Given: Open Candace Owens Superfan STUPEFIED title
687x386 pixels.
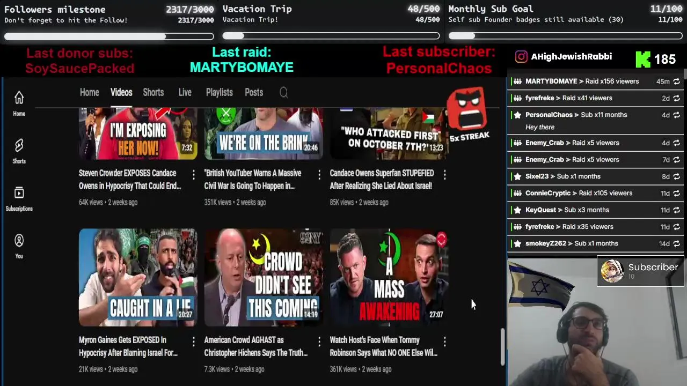Looking at the screenshot, I should point(382,180).
